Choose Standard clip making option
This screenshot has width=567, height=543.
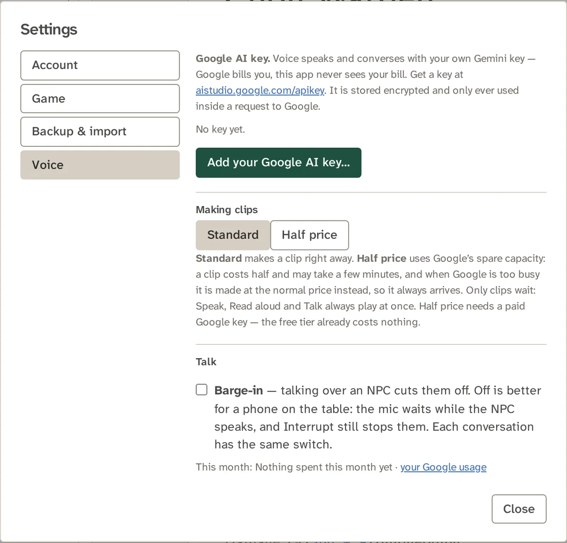click(x=233, y=235)
